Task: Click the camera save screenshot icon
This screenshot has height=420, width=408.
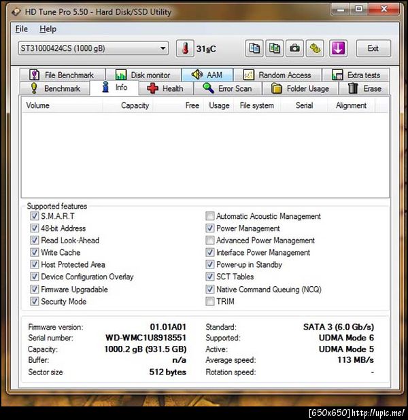Action: pyautogui.click(x=294, y=48)
